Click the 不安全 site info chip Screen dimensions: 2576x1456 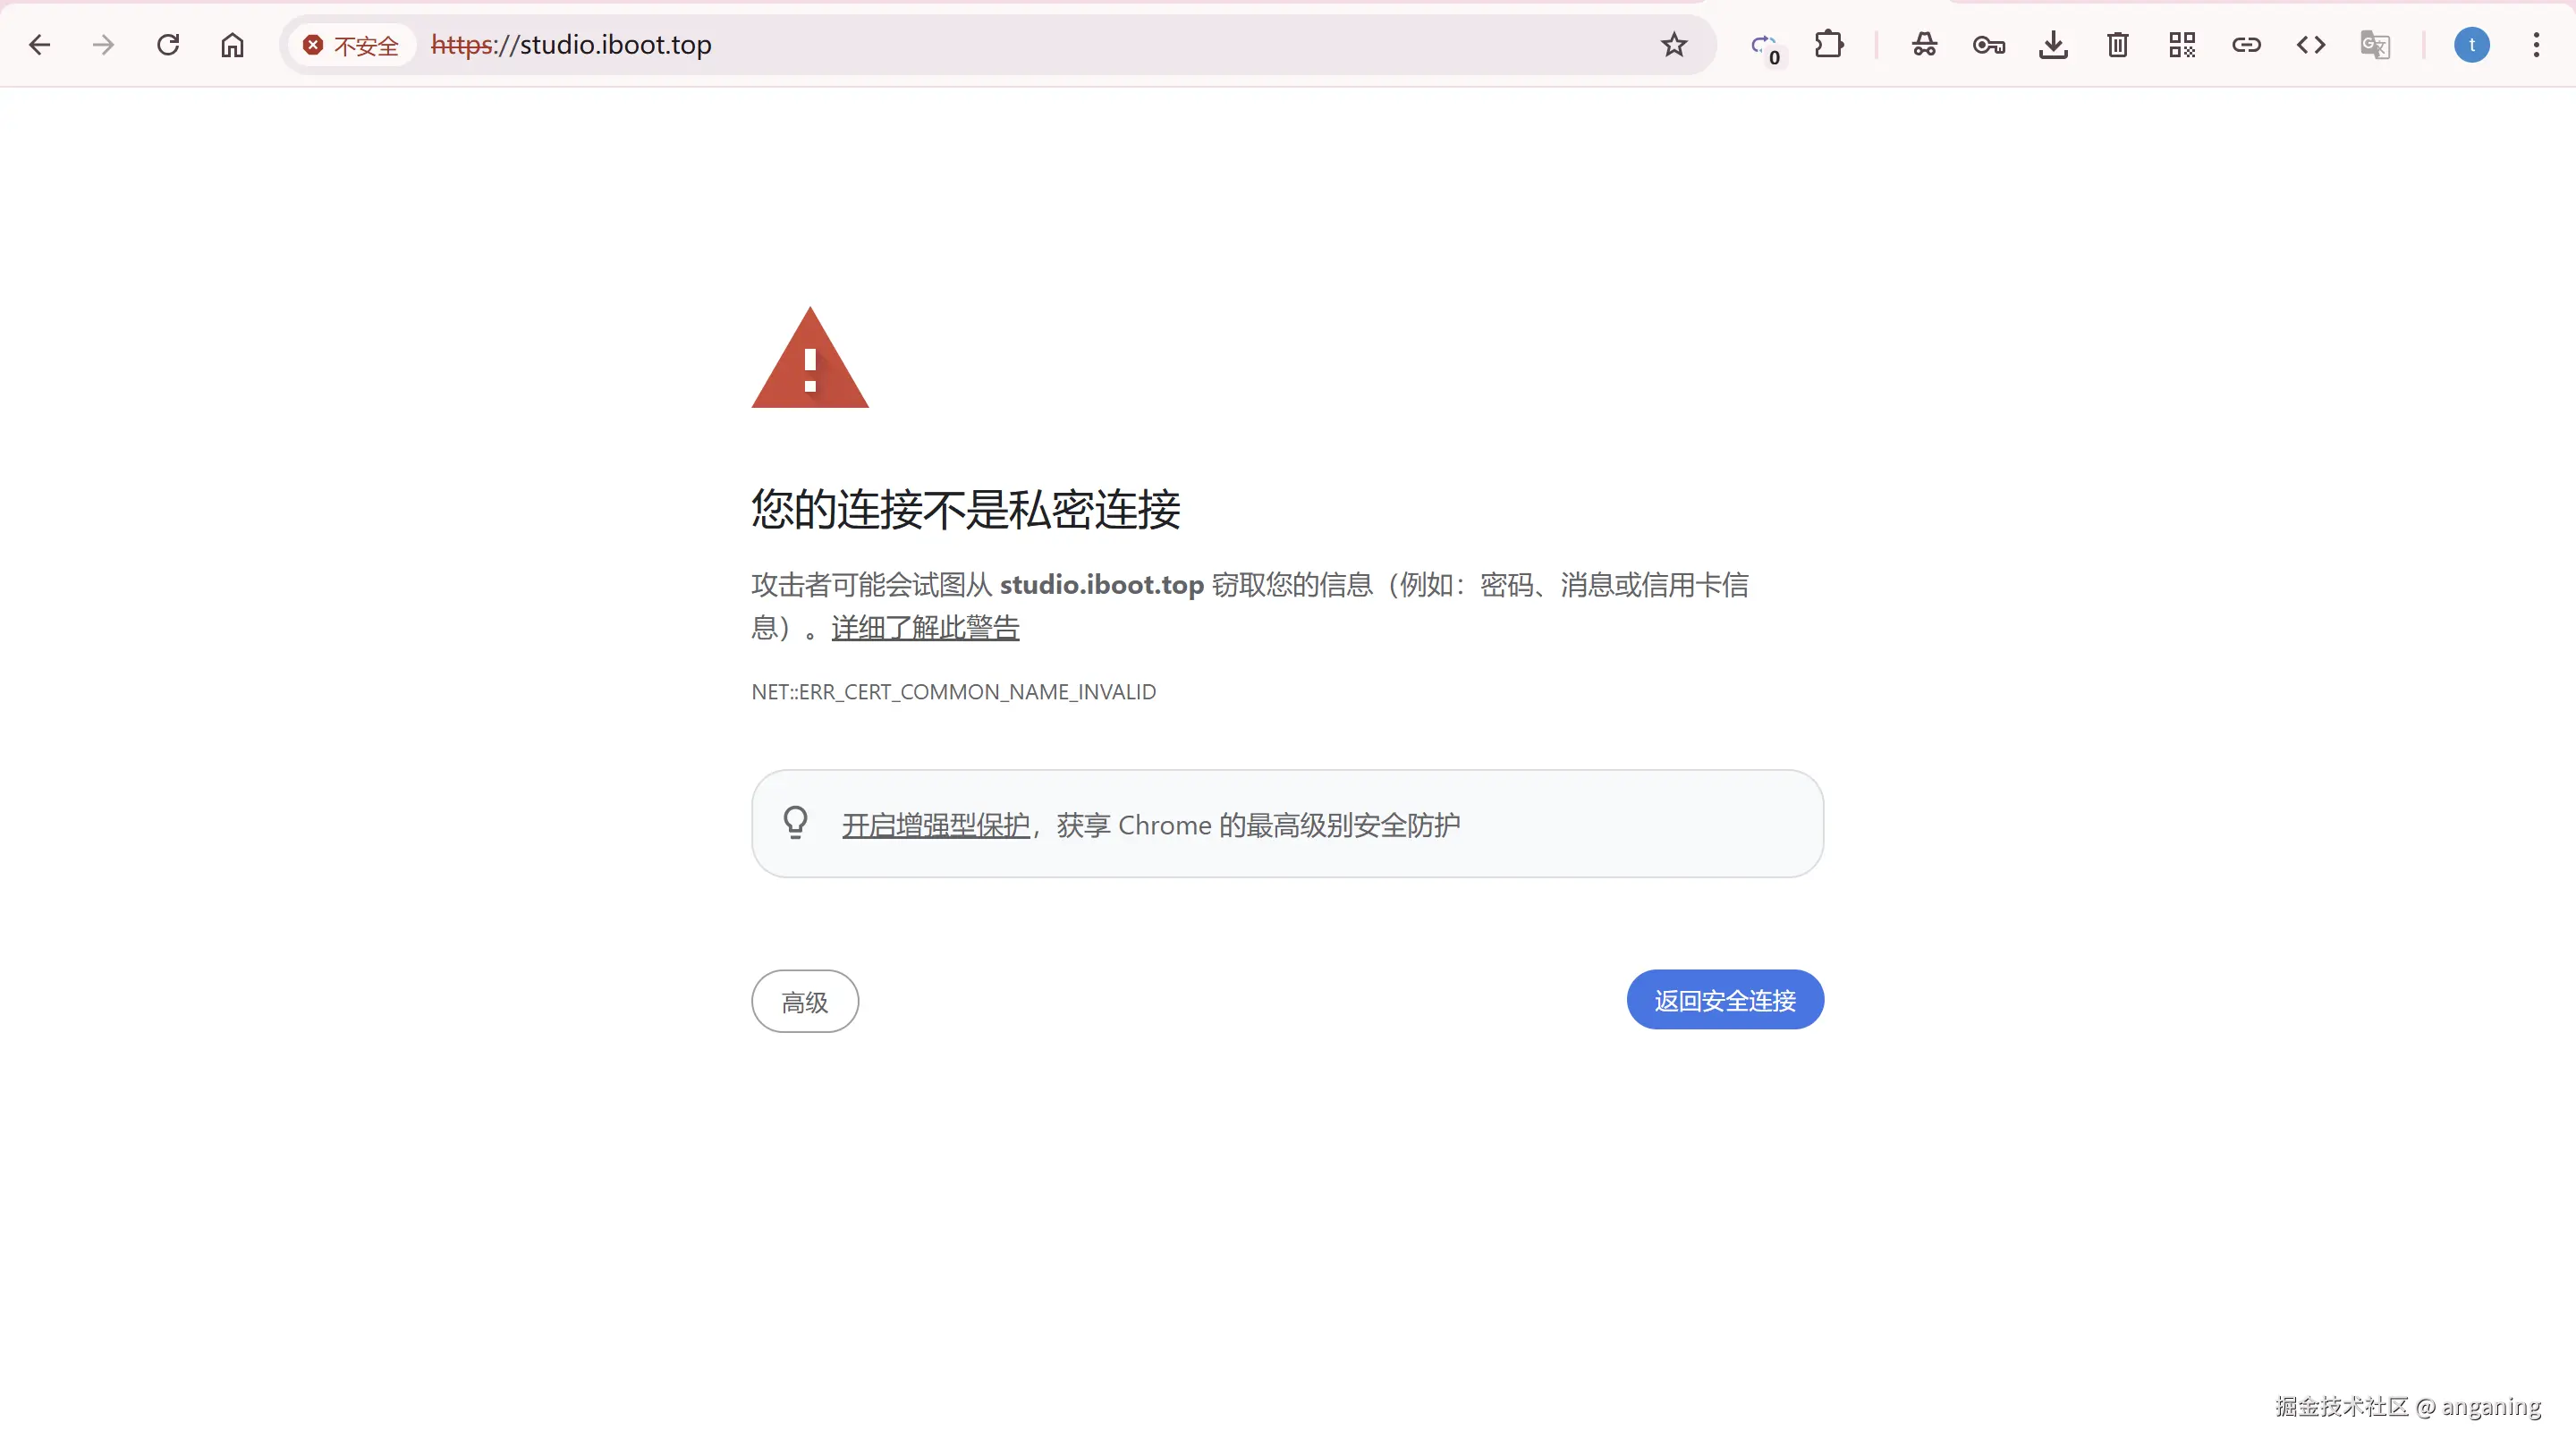click(352, 45)
